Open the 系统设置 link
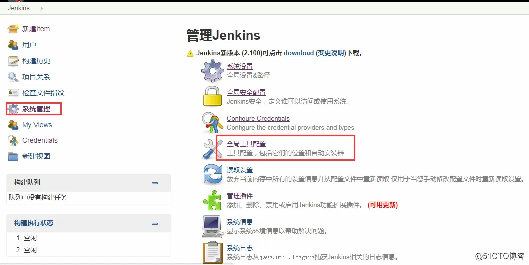529x265 pixels. 240,67
